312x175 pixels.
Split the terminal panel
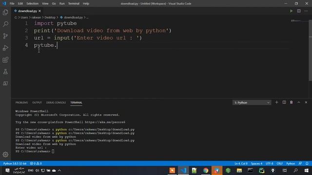[284, 103]
